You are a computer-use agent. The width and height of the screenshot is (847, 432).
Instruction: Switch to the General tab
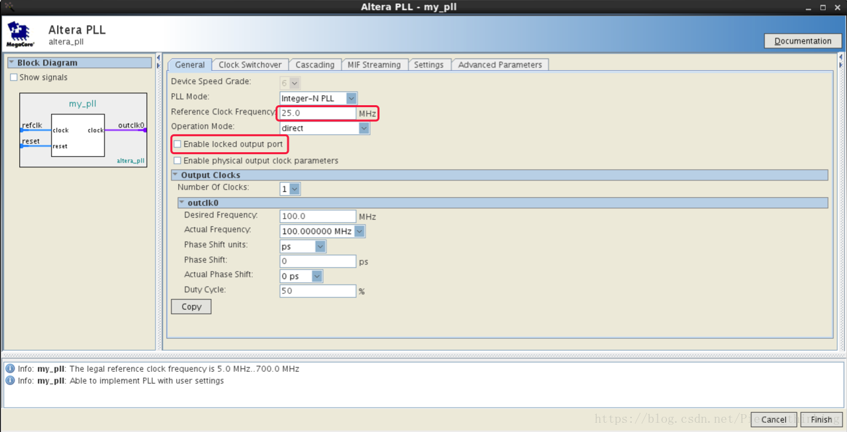coord(189,65)
